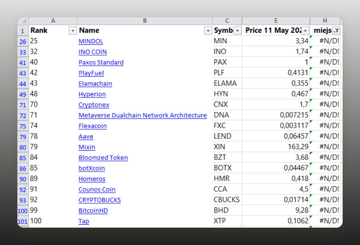
Task: Select the price cell 3,34
Action: (276, 41)
